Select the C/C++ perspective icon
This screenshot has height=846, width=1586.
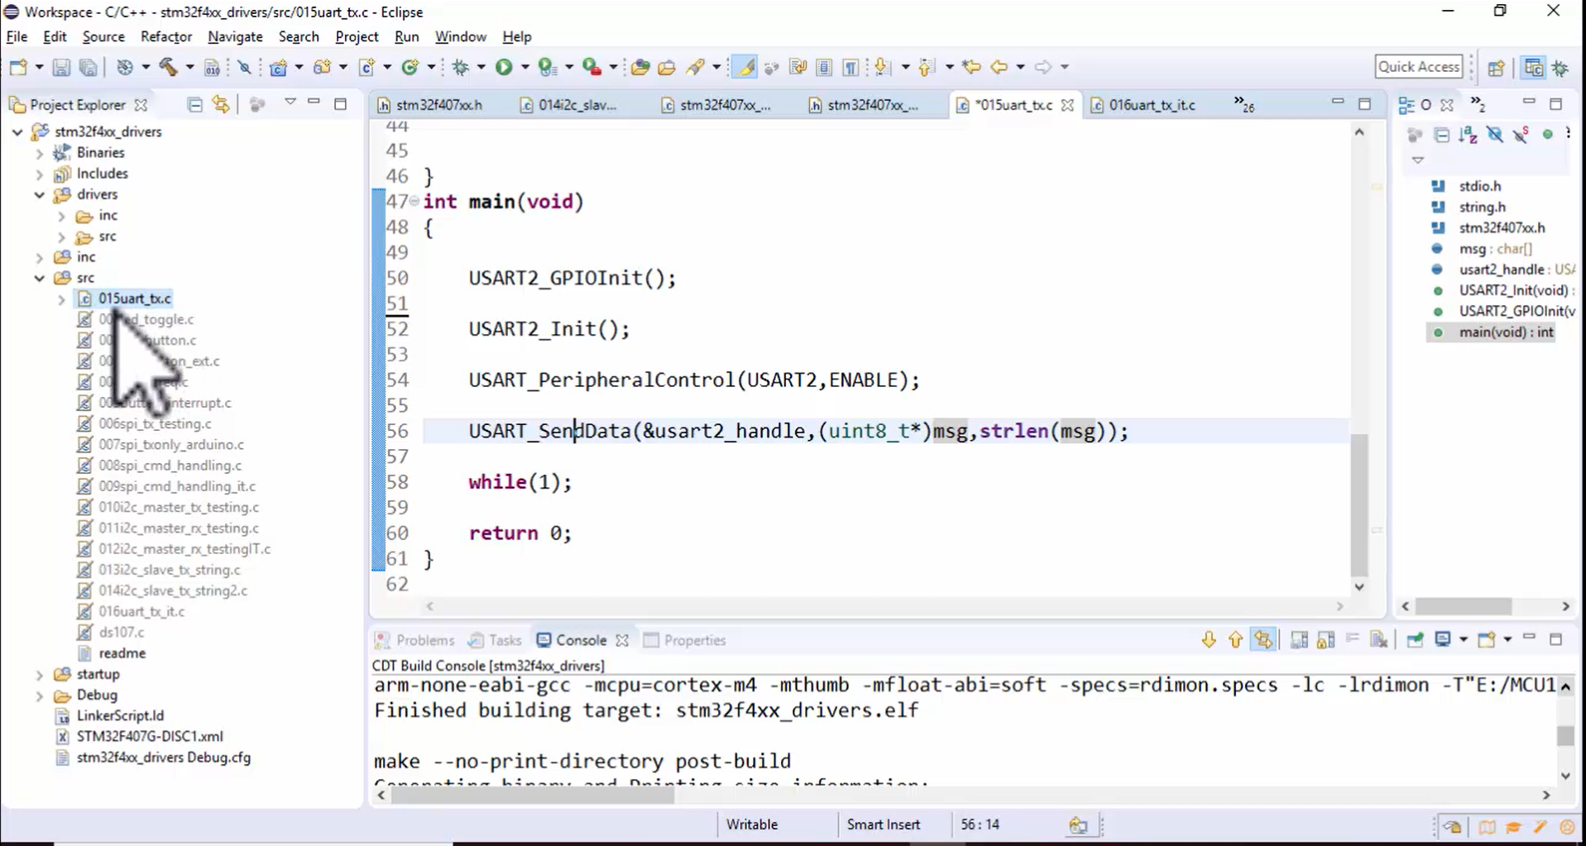[1533, 68]
